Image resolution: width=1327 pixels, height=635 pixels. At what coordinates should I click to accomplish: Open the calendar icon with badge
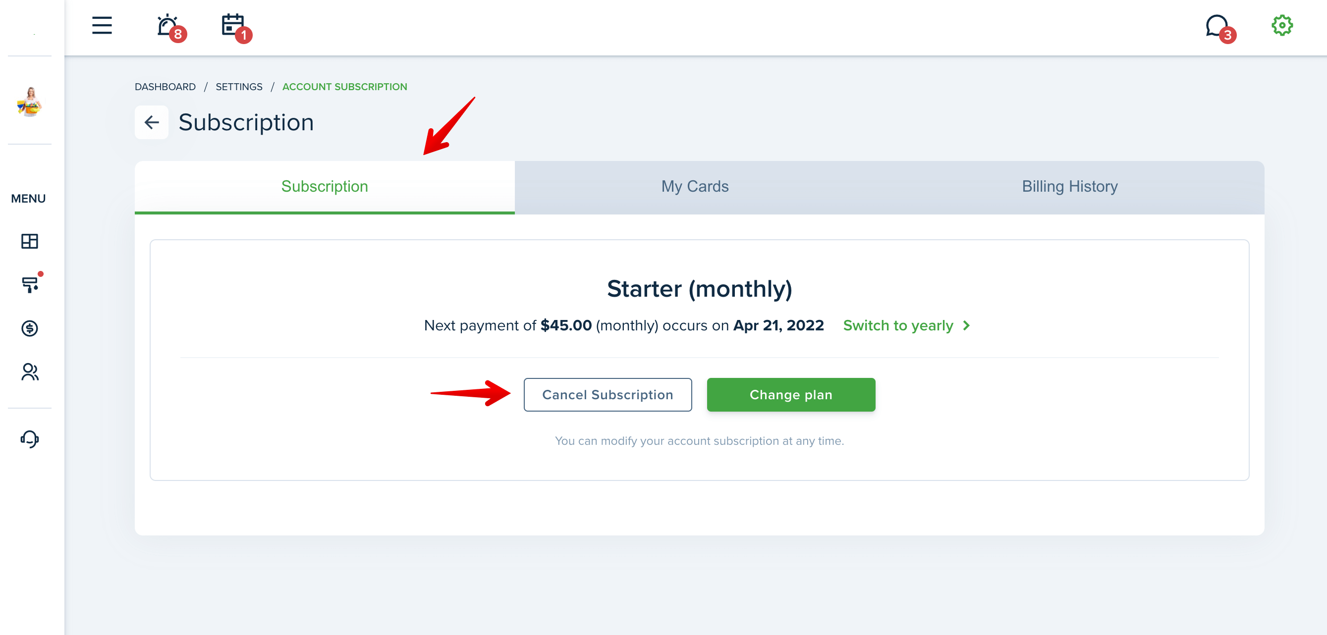[x=234, y=26]
